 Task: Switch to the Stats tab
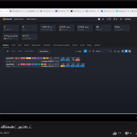(20, 45)
